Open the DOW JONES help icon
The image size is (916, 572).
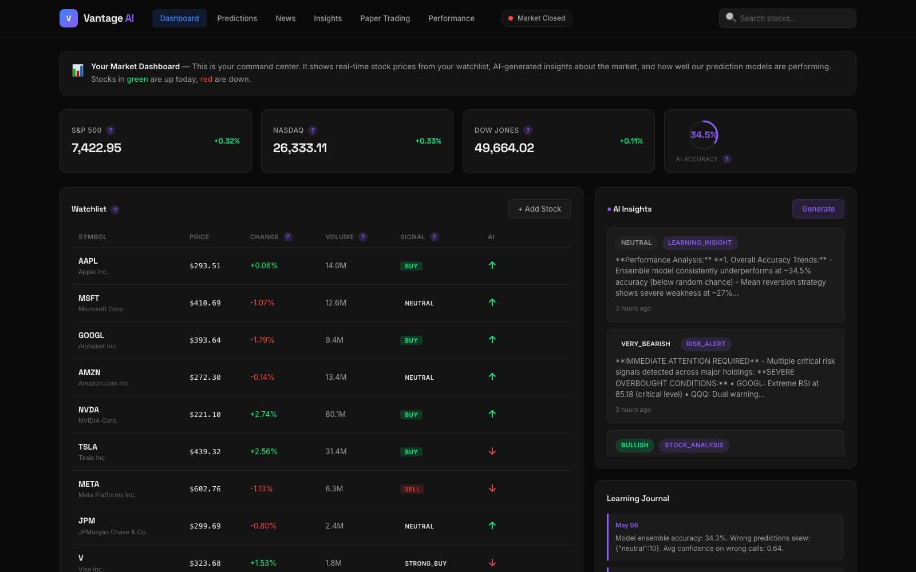pyautogui.click(x=528, y=130)
